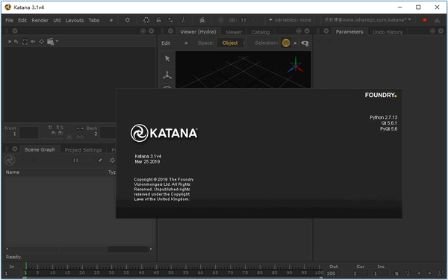Click the Name column header

click(55, 172)
